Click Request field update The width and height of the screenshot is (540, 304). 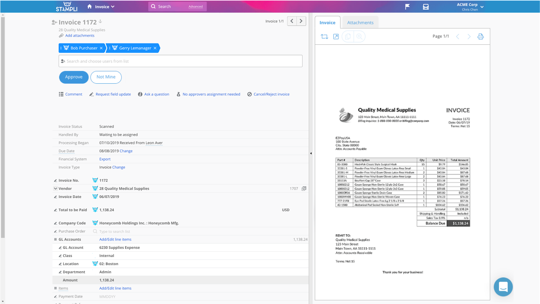tap(113, 94)
